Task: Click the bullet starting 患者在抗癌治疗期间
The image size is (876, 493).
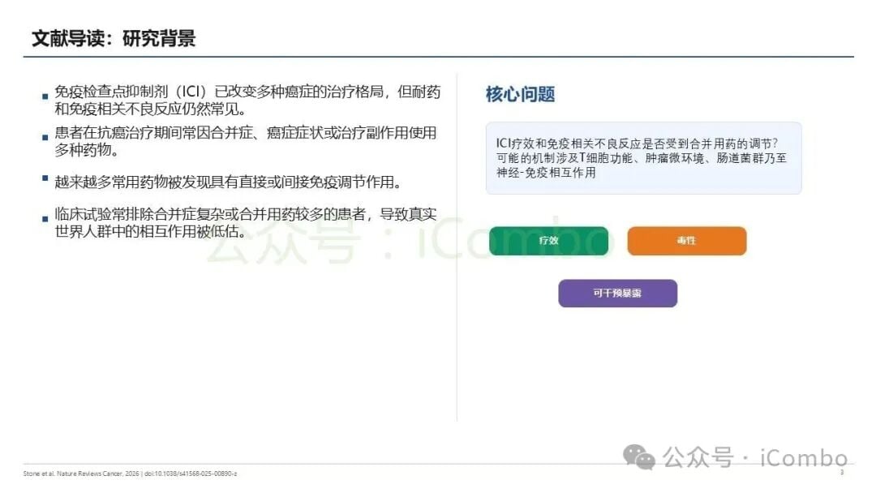Action: pos(245,141)
